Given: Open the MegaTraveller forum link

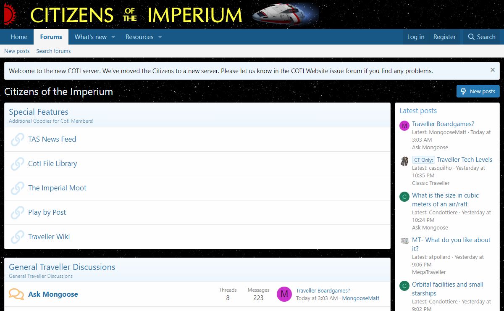Looking at the screenshot, I should point(429,272).
